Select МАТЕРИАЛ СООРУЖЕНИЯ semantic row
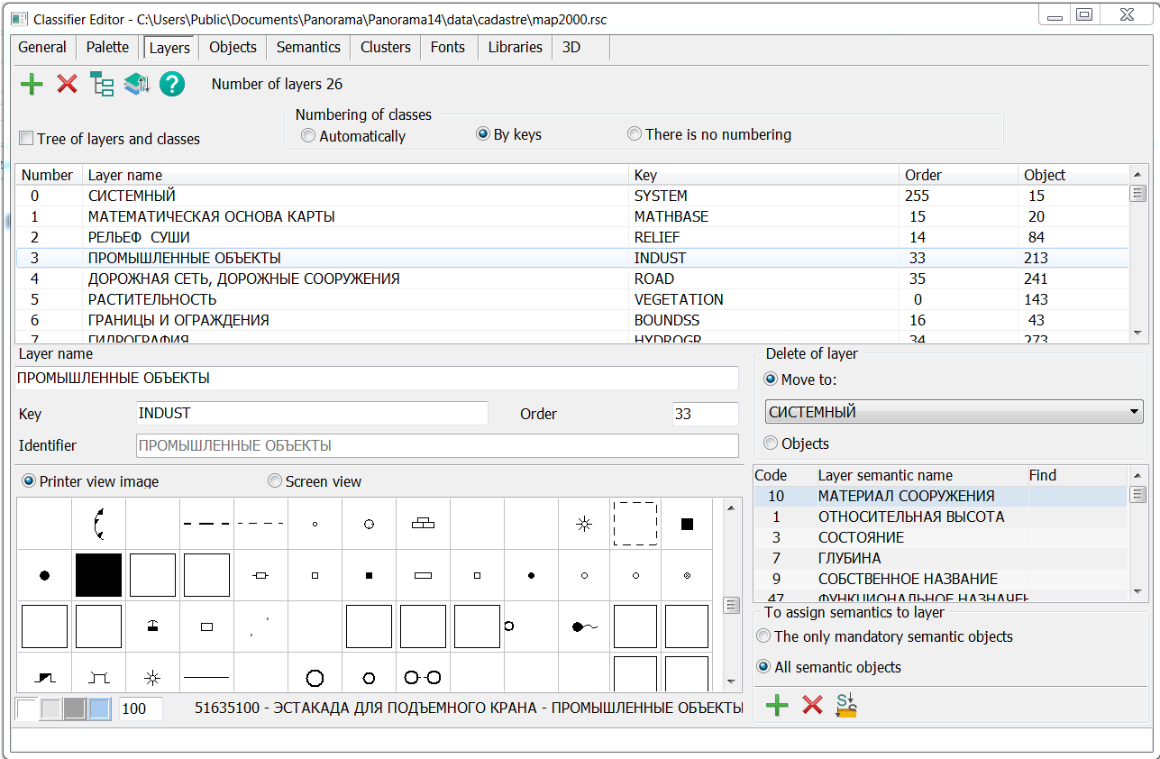 click(940, 496)
